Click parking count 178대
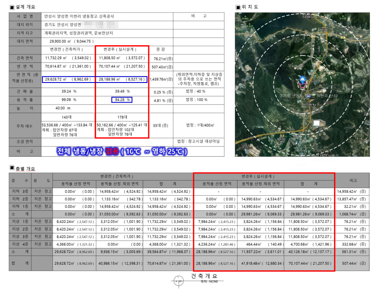The image size is (387, 292). pyautogui.click(x=122, y=117)
